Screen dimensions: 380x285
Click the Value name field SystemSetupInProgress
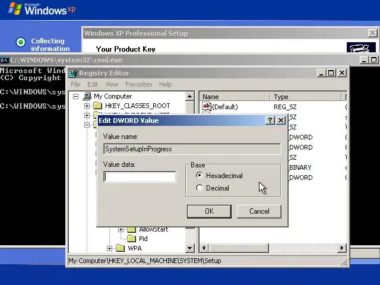pos(192,149)
